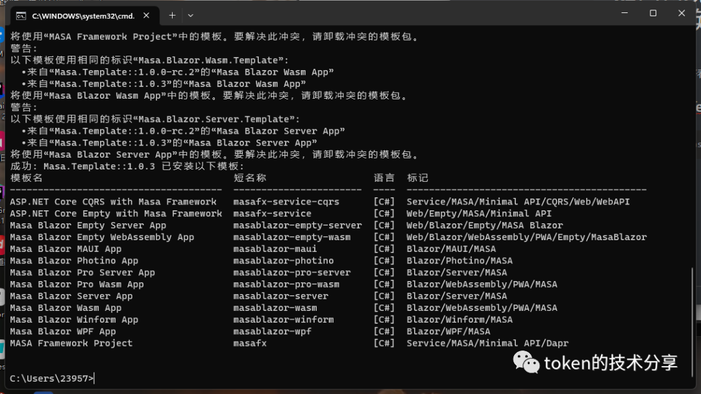701x394 pixels.
Task: Minimize the terminal window
Action: point(624,13)
